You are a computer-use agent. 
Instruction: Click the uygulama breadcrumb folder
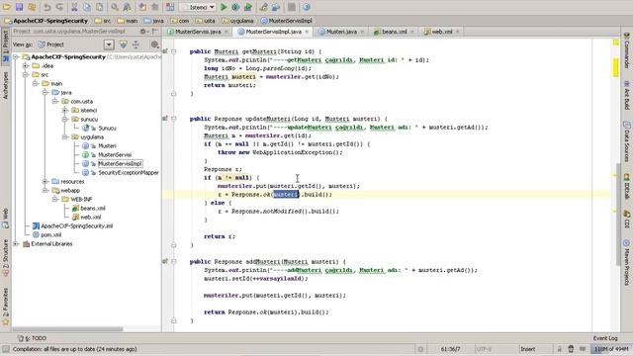click(237, 21)
